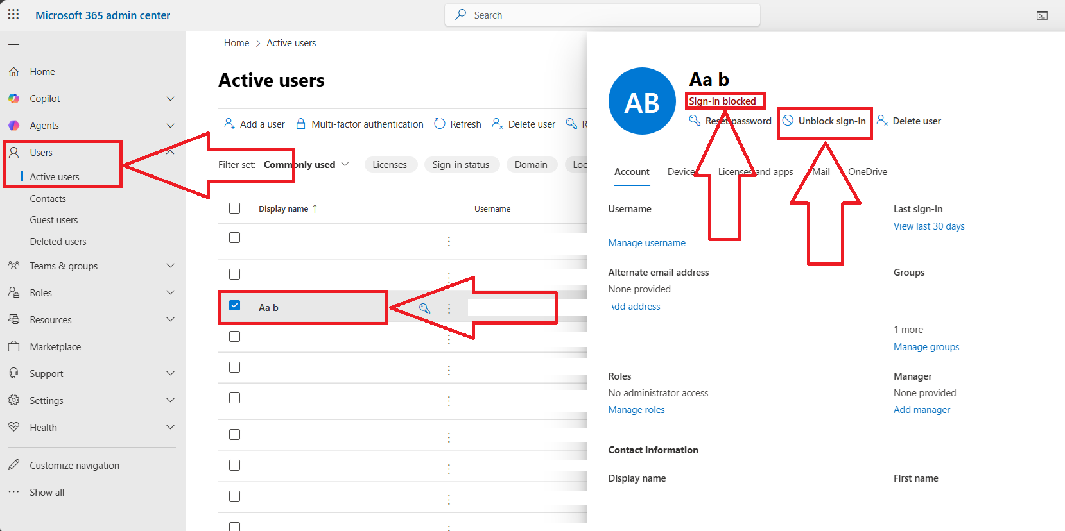Sort by Display name column header
Image resolution: width=1065 pixels, height=531 pixels.
(283, 209)
